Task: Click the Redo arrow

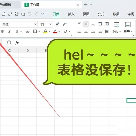Action: 36,14
